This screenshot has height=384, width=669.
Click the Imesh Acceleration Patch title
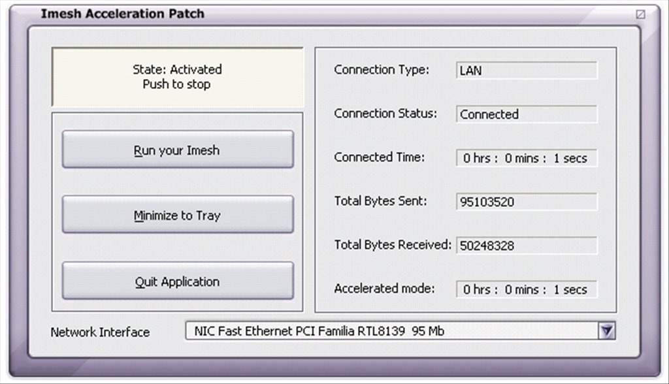[122, 14]
